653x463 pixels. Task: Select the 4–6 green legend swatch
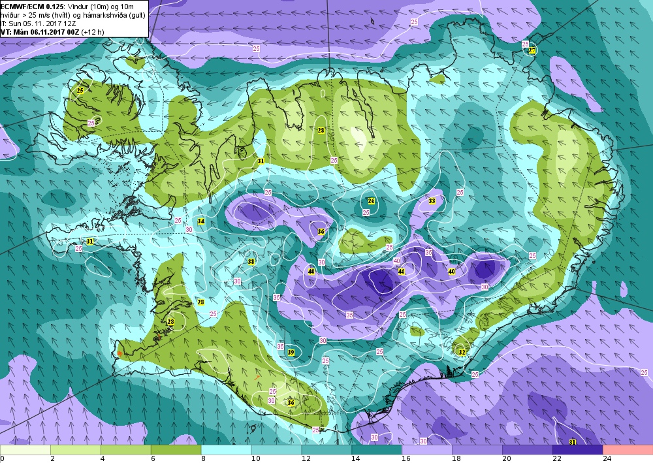[126, 450]
